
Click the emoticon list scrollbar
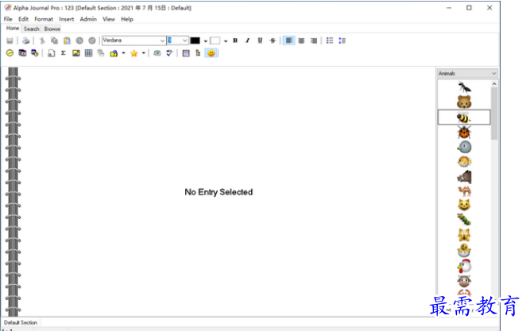[x=494, y=114]
